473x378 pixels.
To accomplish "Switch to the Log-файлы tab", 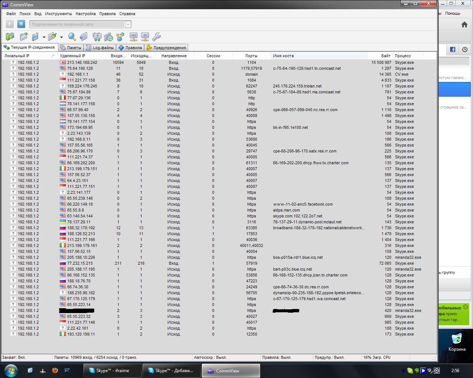I will 100,48.
